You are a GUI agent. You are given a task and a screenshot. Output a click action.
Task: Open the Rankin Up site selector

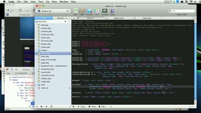(53, 11)
